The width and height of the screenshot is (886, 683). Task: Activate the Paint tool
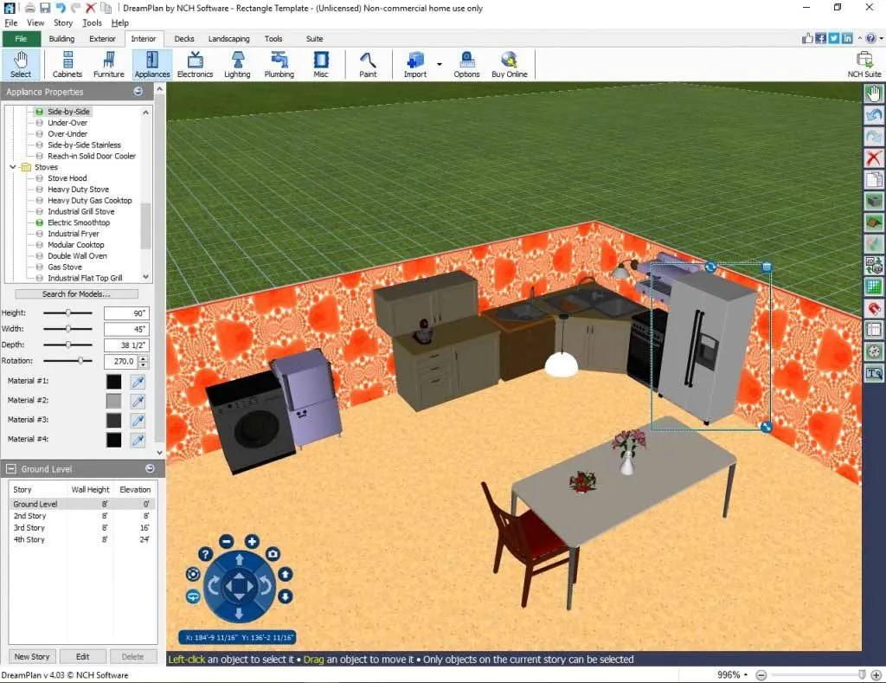367,63
